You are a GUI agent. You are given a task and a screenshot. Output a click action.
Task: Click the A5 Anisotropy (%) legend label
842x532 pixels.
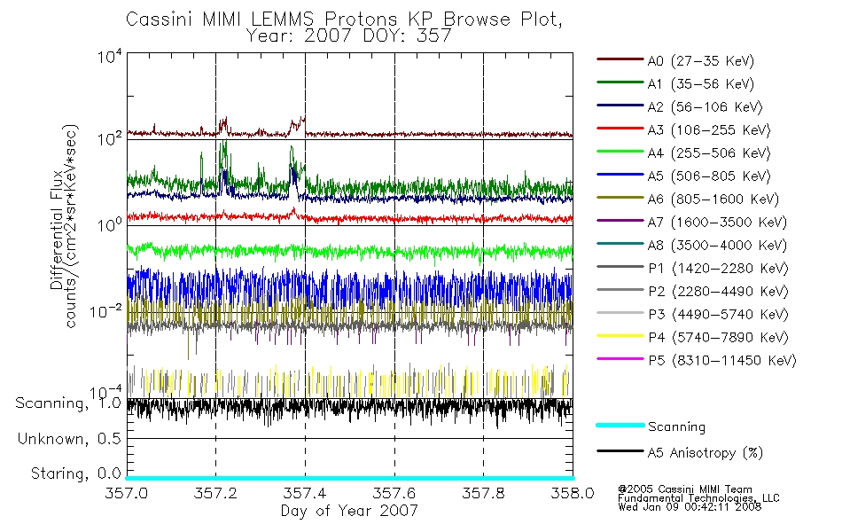[706, 453]
